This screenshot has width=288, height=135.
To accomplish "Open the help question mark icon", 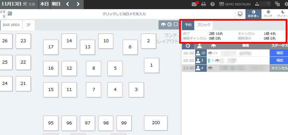I will 213,4.
